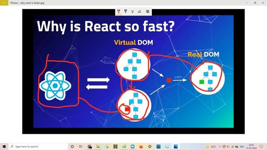
Task: Select the calligraphy pen tool
Action: 133,12
